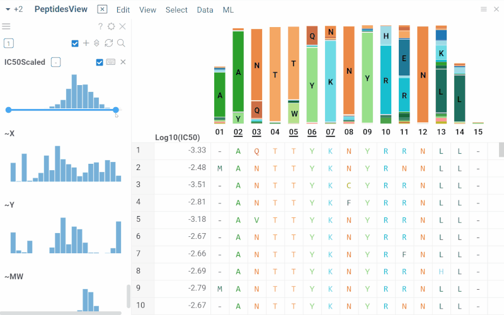504x315 pixels.
Task: Add a new filter with plus icon
Action: [x=86, y=43]
